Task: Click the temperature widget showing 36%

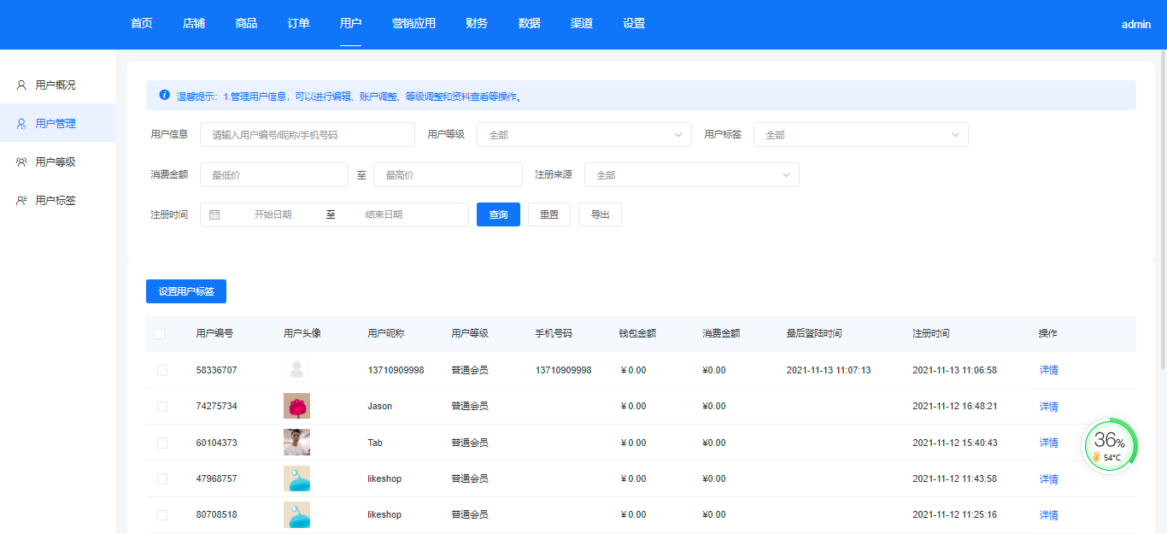Action: (x=1110, y=445)
